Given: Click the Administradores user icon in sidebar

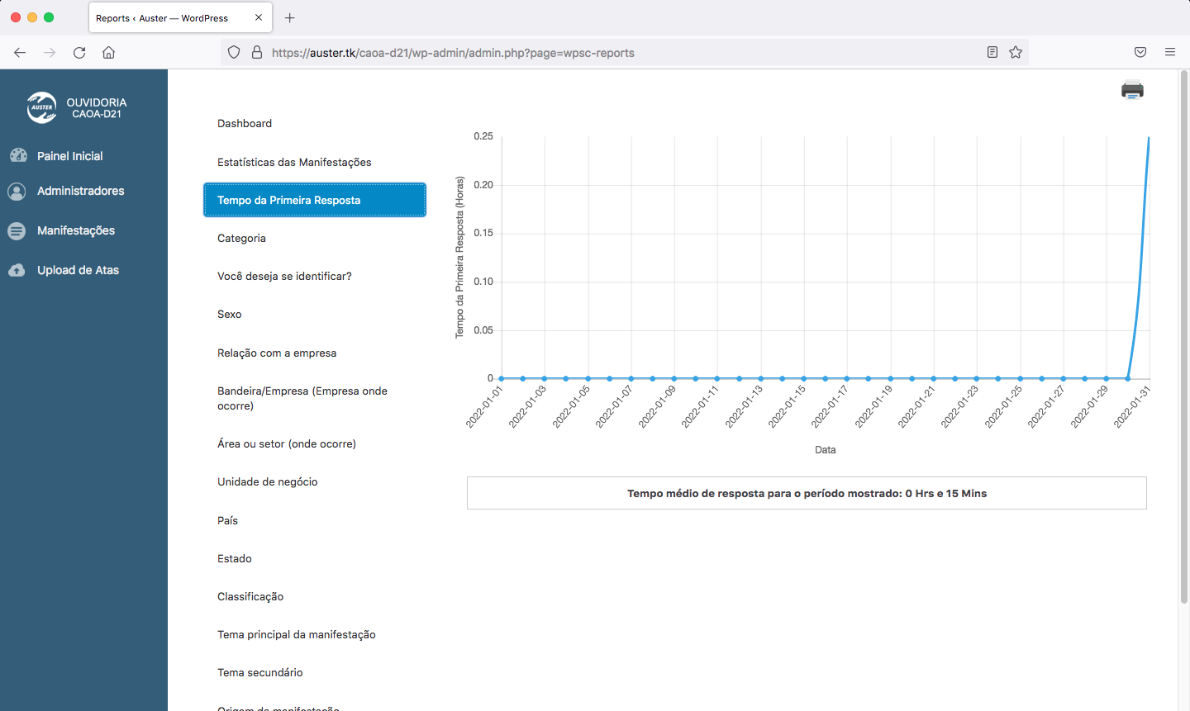Looking at the screenshot, I should [17, 191].
